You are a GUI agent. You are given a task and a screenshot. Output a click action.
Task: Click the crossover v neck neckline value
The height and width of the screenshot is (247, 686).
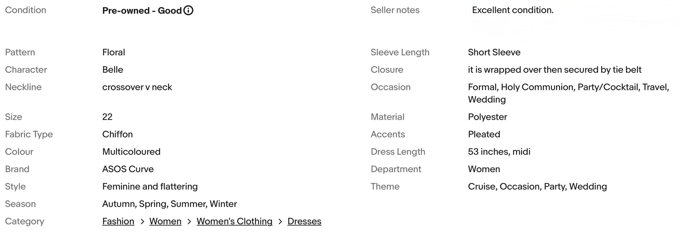[137, 87]
